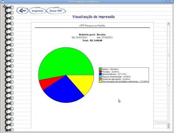
Task: Click the cyan Seguros desemprego legend swatch
Action: click(x=100, y=76)
